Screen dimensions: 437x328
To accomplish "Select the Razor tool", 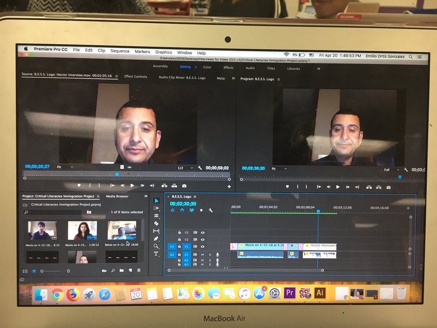I will tap(156, 223).
